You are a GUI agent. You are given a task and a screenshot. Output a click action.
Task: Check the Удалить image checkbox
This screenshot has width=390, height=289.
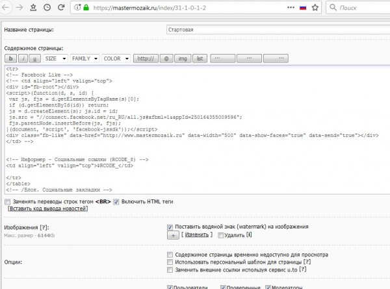(220, 235)
